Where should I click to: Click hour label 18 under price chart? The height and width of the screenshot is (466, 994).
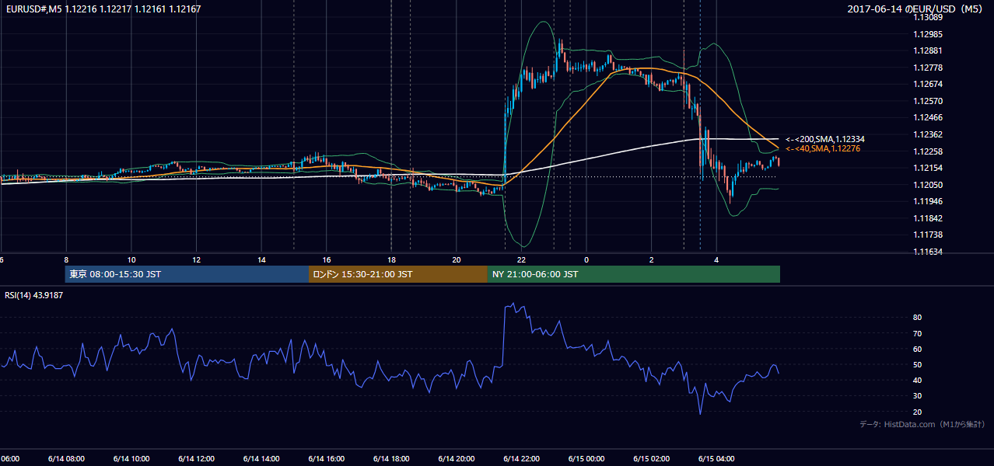[x=391, y=259]
